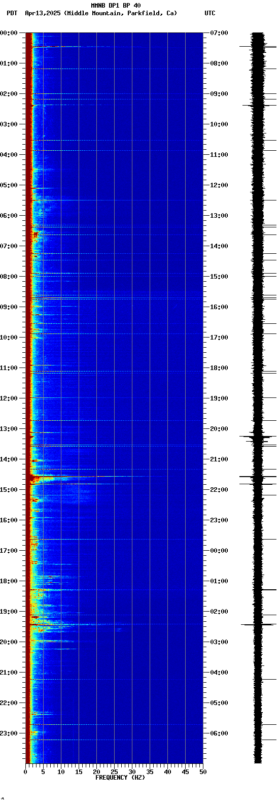Click the "FREQUENCY (HZ)" axis label
The height and width of the screenshot is (804, 280).
click(x=120, y=778)
